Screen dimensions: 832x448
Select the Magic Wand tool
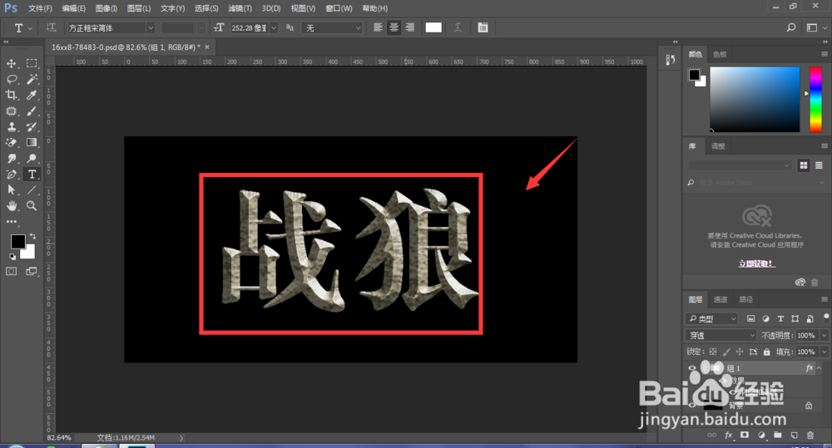(32, 80)
